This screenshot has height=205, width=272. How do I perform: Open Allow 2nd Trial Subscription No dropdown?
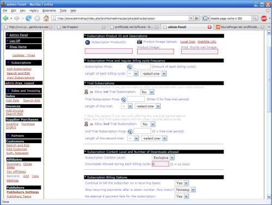tap(148, 124)
